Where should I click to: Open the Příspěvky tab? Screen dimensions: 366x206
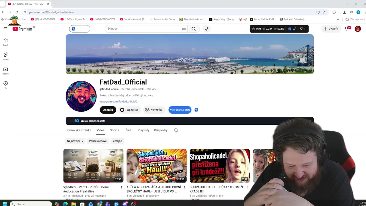click(161, 130)
